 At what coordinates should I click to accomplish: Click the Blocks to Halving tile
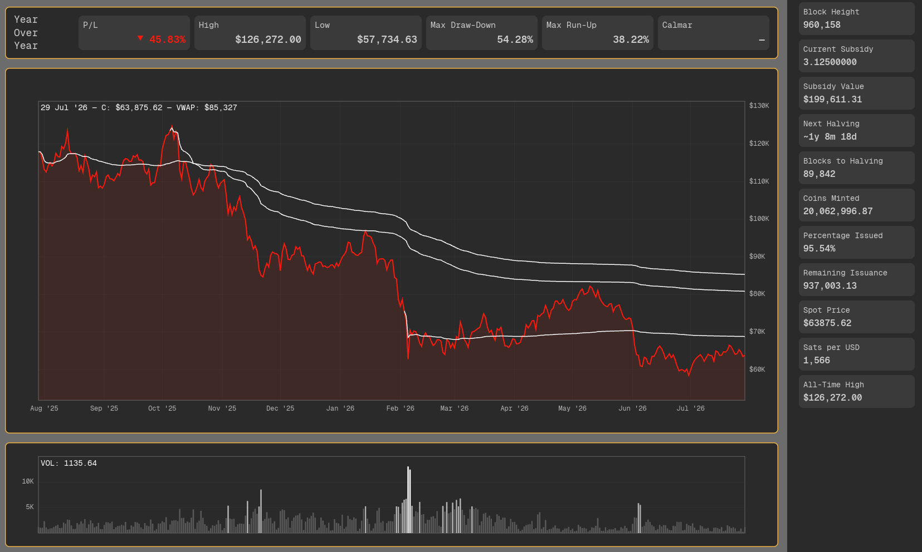pos(857,167)
